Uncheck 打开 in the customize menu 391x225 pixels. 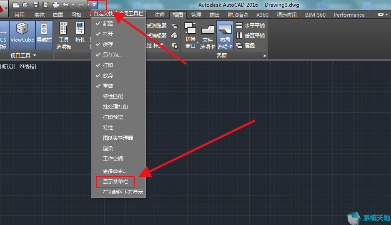coord(118,34)
